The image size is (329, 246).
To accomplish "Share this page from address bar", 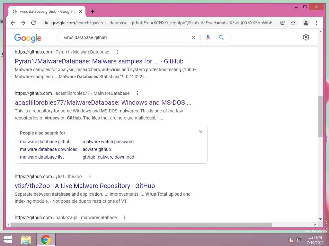I will 283,23.
